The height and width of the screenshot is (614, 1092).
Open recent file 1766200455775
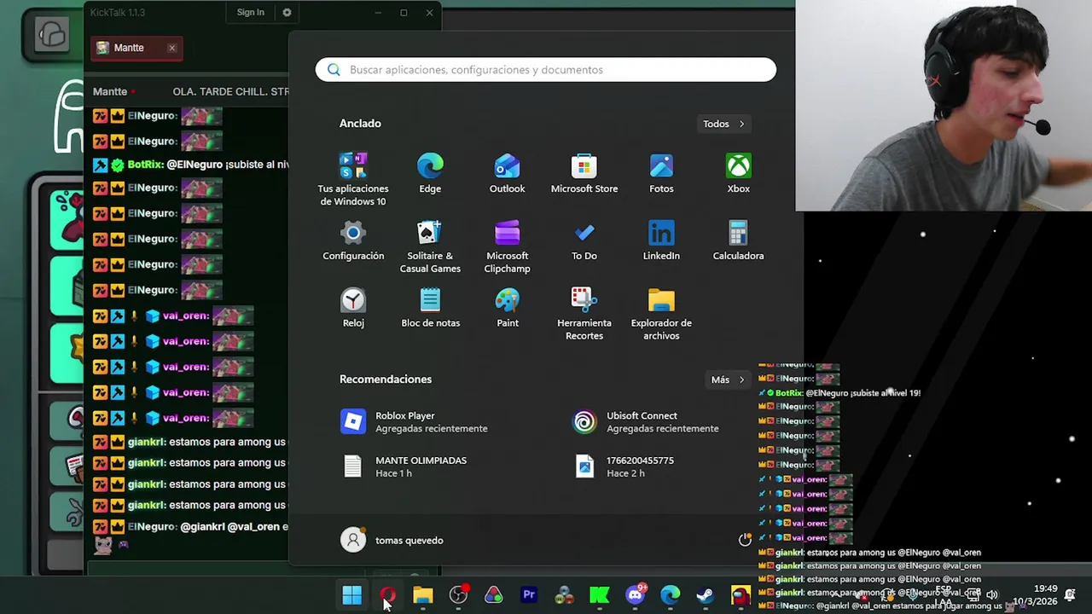tap(625, 466)
